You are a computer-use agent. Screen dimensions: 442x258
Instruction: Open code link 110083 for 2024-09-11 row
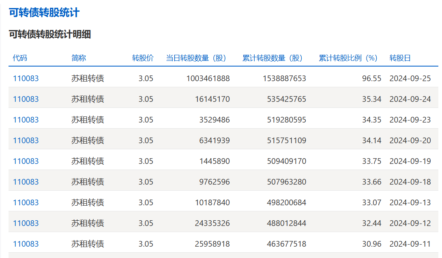point(26,244)
